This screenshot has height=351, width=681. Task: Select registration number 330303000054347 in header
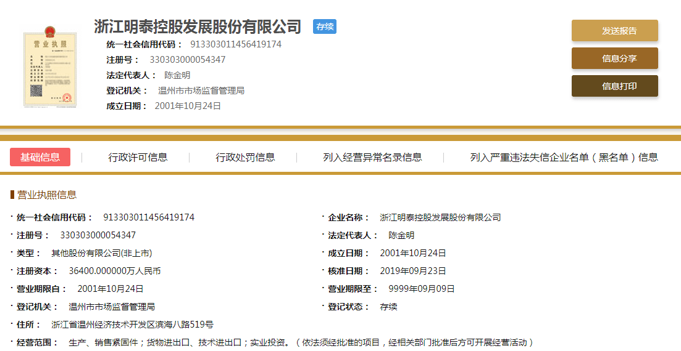coord(188,60)
